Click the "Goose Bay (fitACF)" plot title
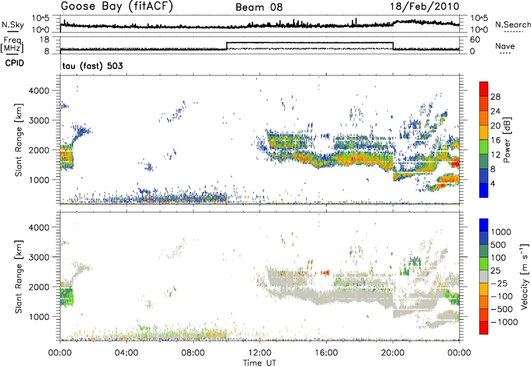The image size is (531, 367). coord(117,7)
